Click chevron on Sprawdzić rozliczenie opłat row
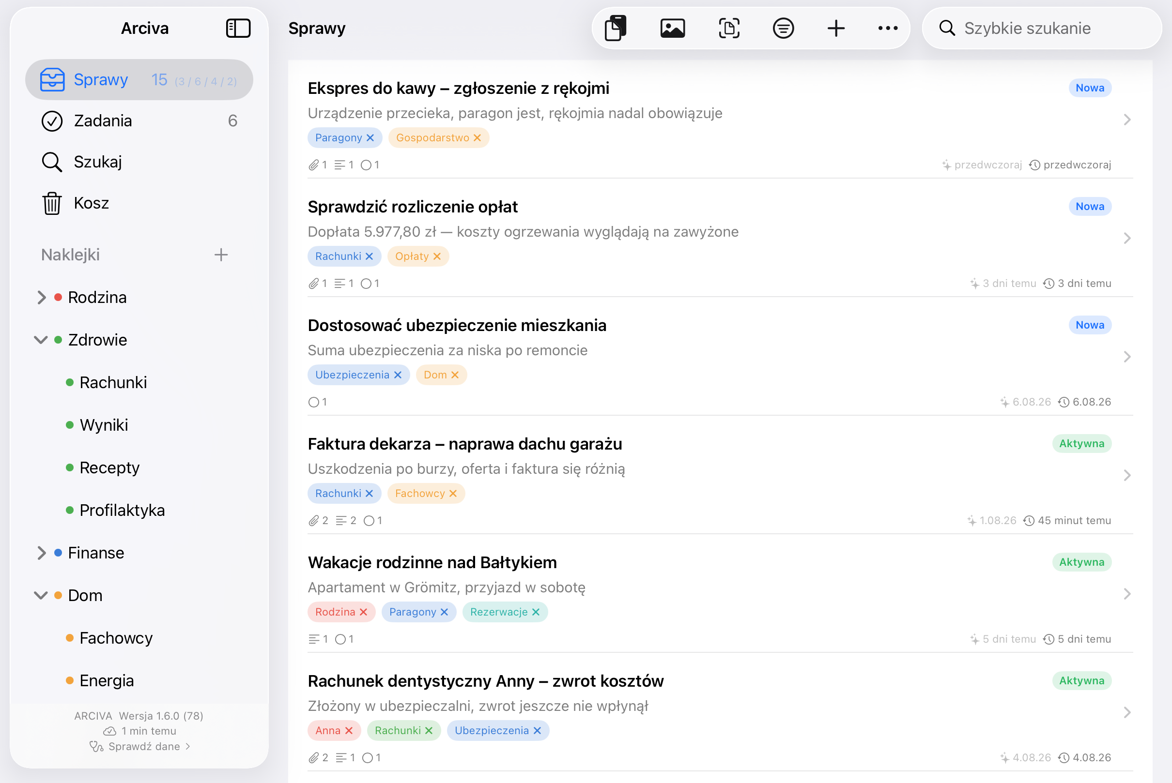 pyautogui.click(x=1126, y=238)
